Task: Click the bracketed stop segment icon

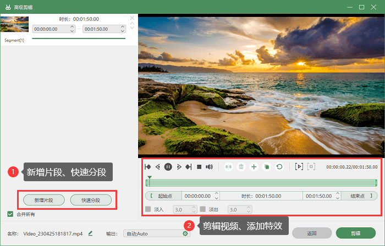Action: [311, 166]
